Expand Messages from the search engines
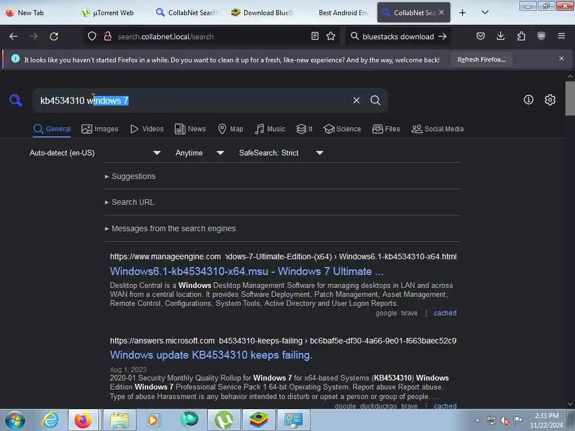This screenshot has width=575, height=431. [171, 228]
